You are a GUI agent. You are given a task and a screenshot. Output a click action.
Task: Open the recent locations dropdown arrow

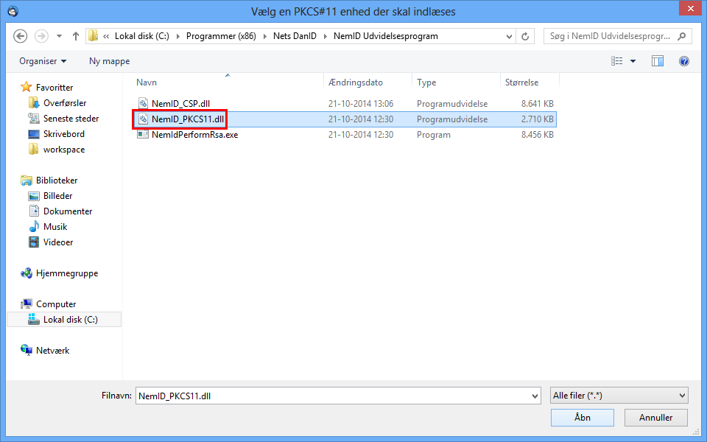59,36
